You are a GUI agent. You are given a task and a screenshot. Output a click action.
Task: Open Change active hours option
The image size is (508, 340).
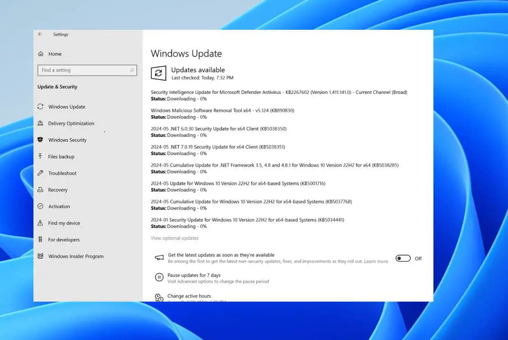click(x=189, y=296)
